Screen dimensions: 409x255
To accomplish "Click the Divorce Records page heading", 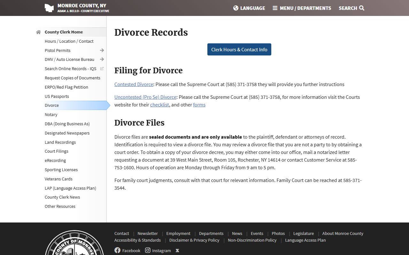I will (x=151, y=33).
